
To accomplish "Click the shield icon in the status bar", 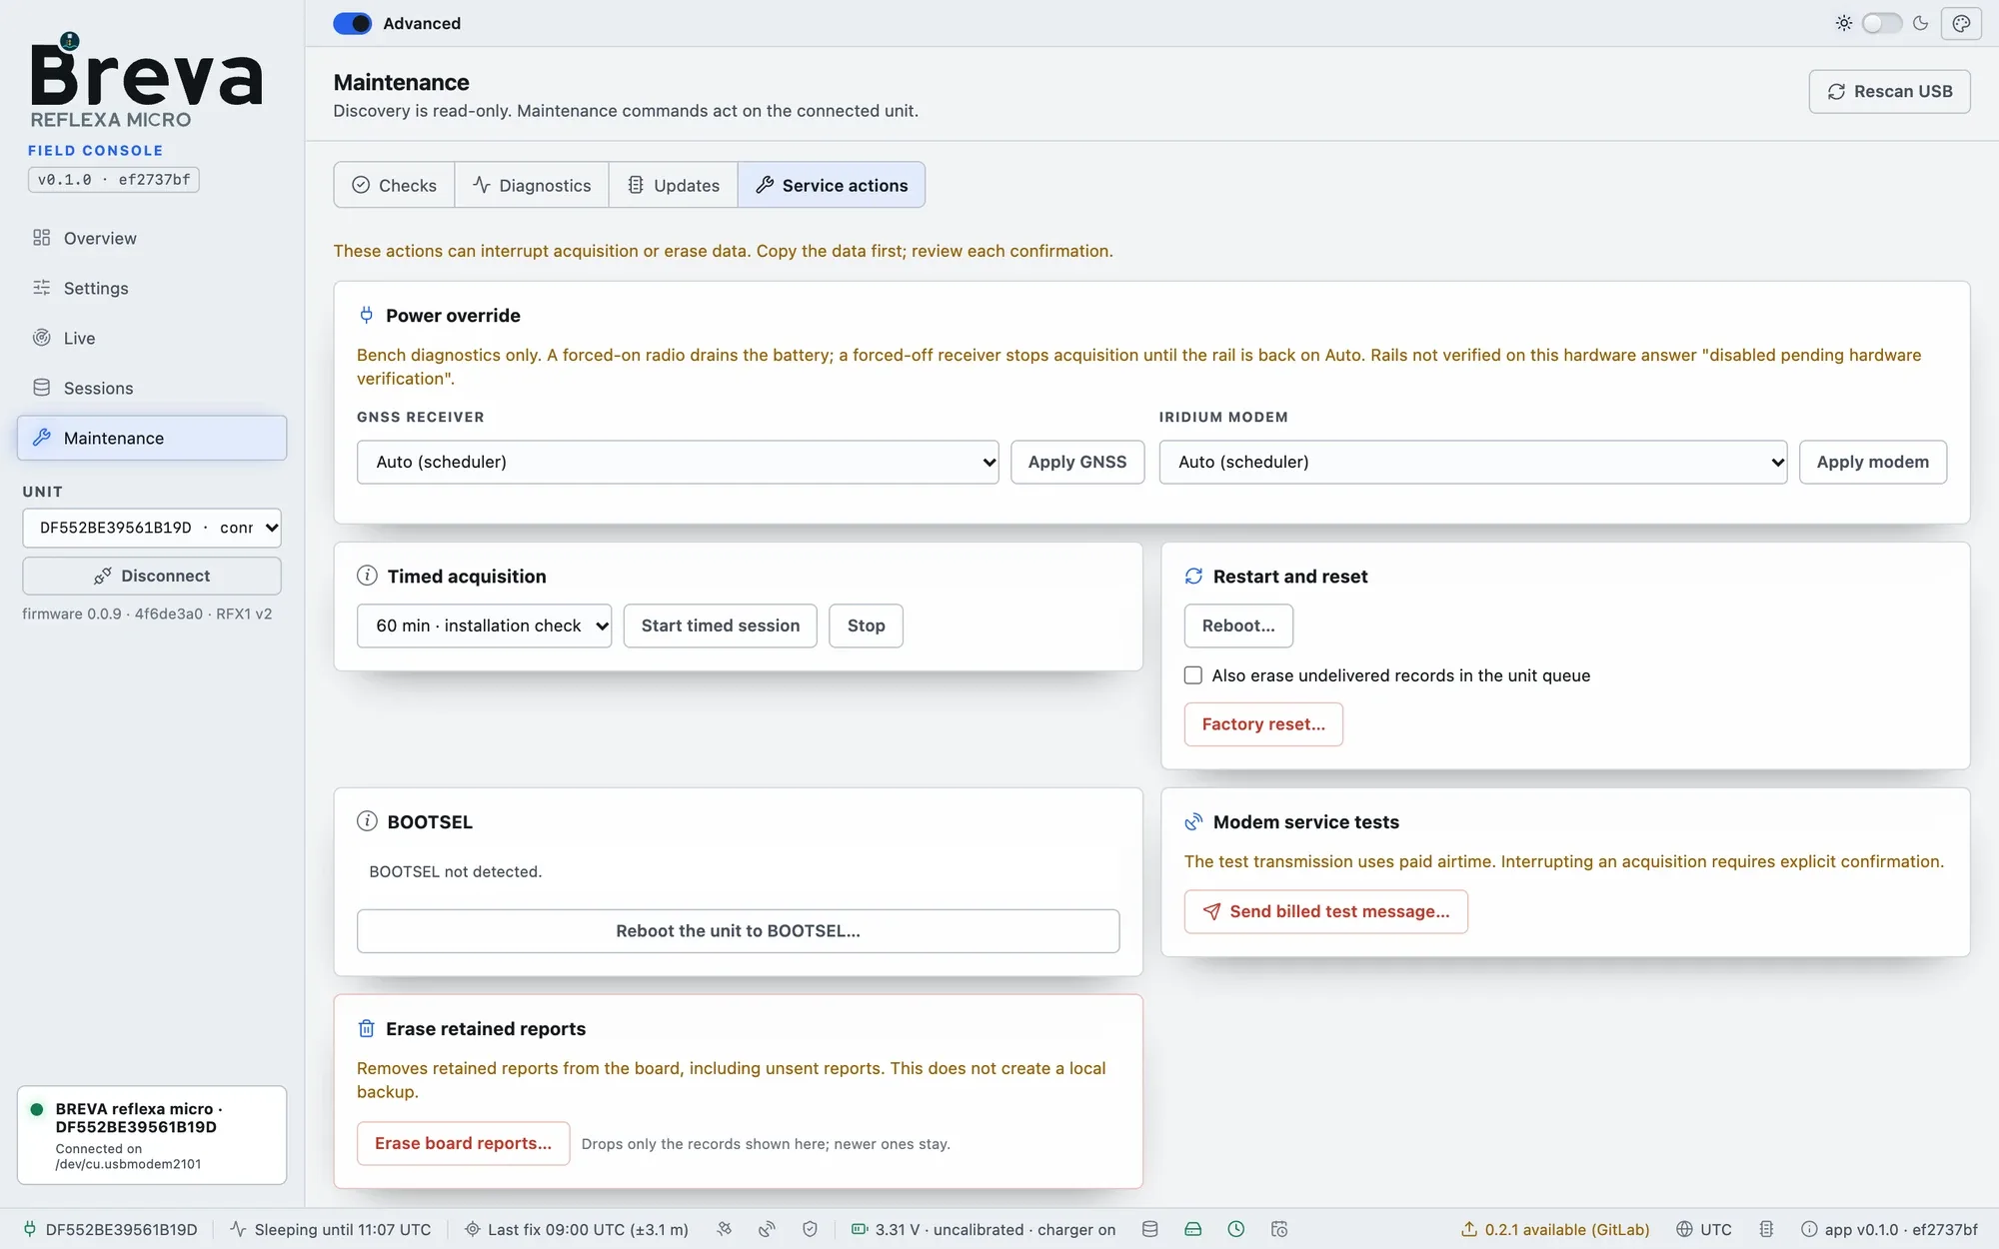I will pyautogui.click(x=810, y=1229).
